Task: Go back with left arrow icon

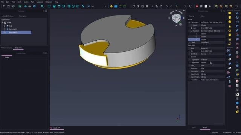Action: (x=25, y=6)
